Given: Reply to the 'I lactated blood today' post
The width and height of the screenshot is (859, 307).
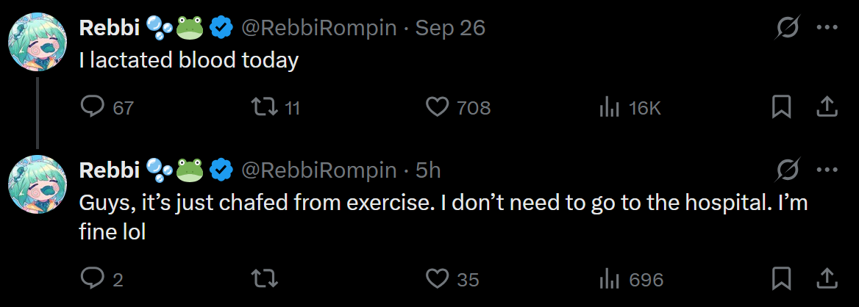Looking at the screenshot, I should point(92,108).
